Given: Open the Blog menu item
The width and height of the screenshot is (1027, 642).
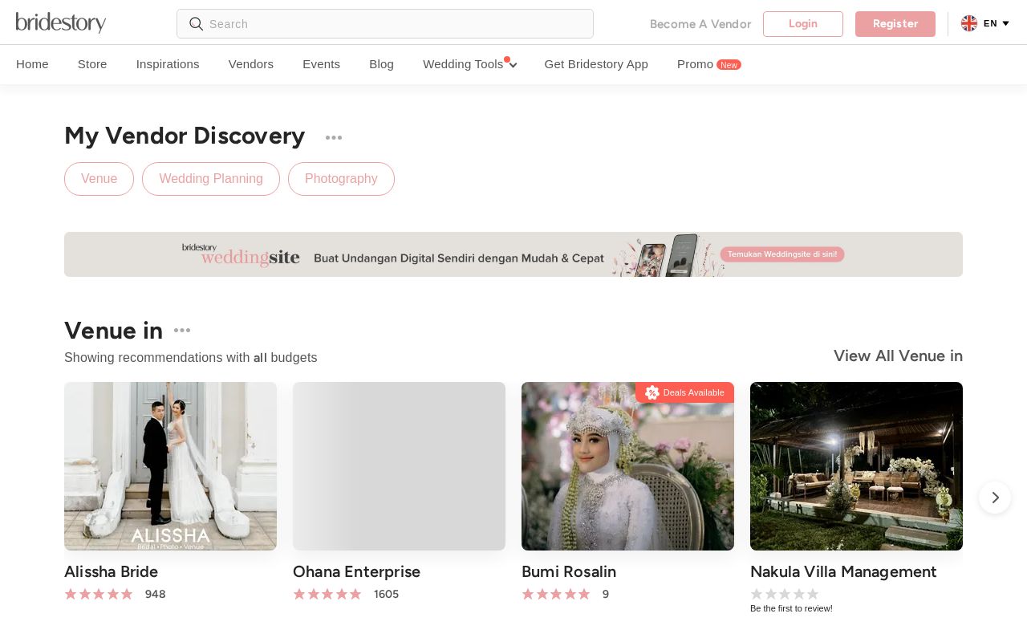Looking at the screenshot, I should pos(381,64).
